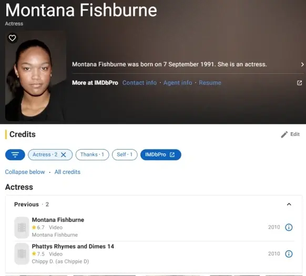Open the IMDbPro button in filters

(x=160, y=155)
